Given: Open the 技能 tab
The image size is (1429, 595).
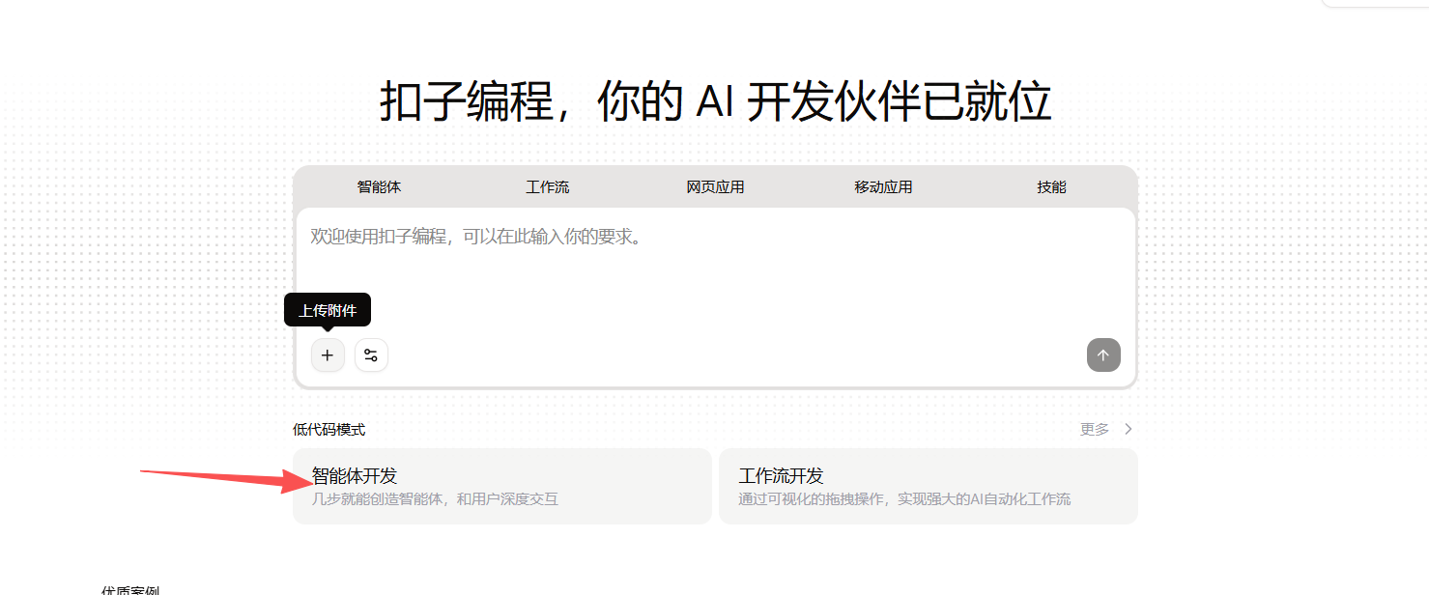Looking at the screenshot, I should 1051,187.
